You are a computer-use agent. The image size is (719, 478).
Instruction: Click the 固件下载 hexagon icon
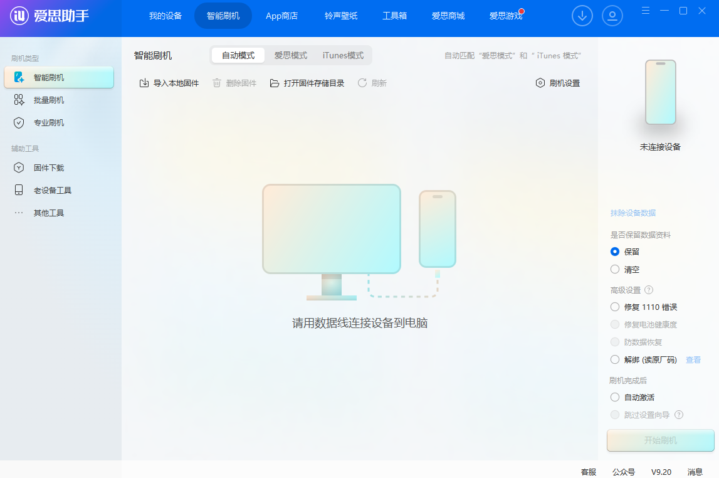coord(19,167)
